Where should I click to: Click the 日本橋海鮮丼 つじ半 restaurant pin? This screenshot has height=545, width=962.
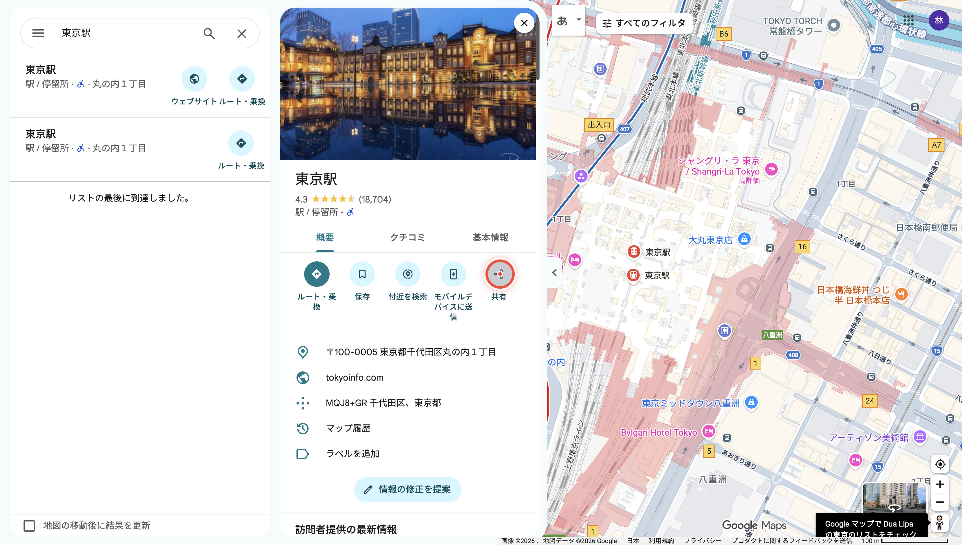(x=901, y=294)
